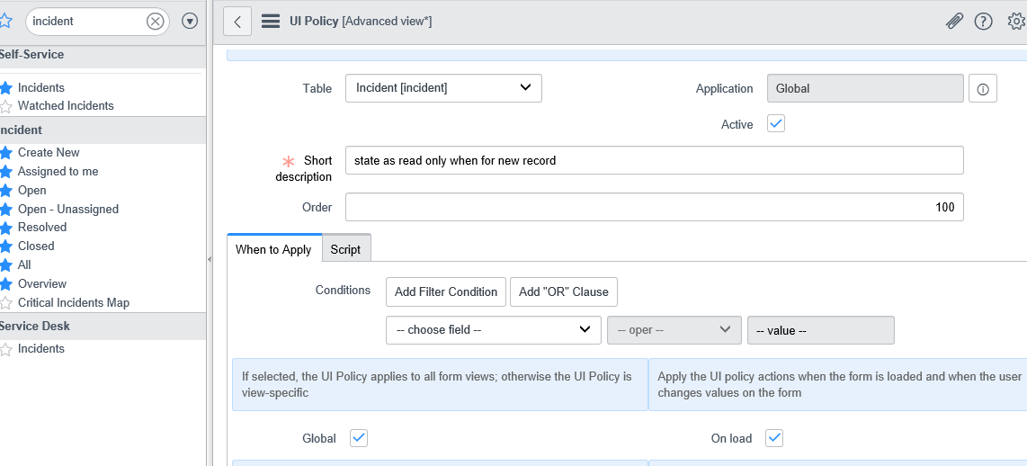The image size is (1027, 466).
Task: Toggle favorite star for Resolved
Action: click(x=6, y=228)
